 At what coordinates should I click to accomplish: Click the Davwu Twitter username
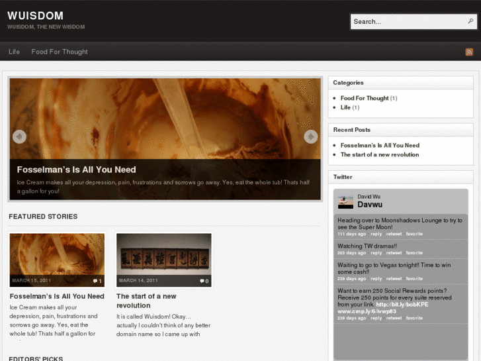coord(370,205)
